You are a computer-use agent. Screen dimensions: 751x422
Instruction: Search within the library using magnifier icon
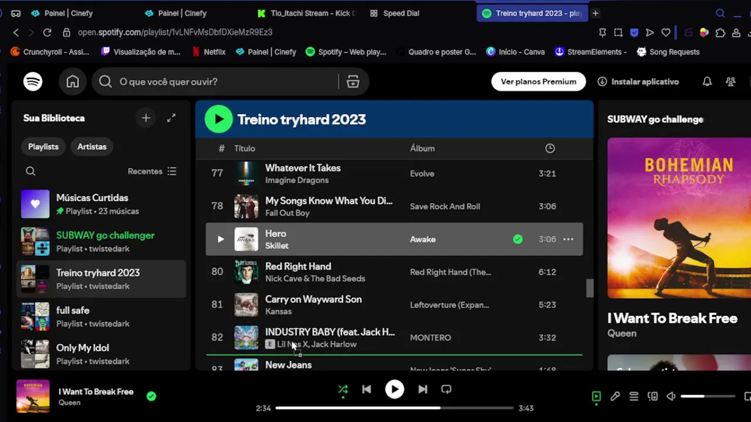(x=31, y=171)
